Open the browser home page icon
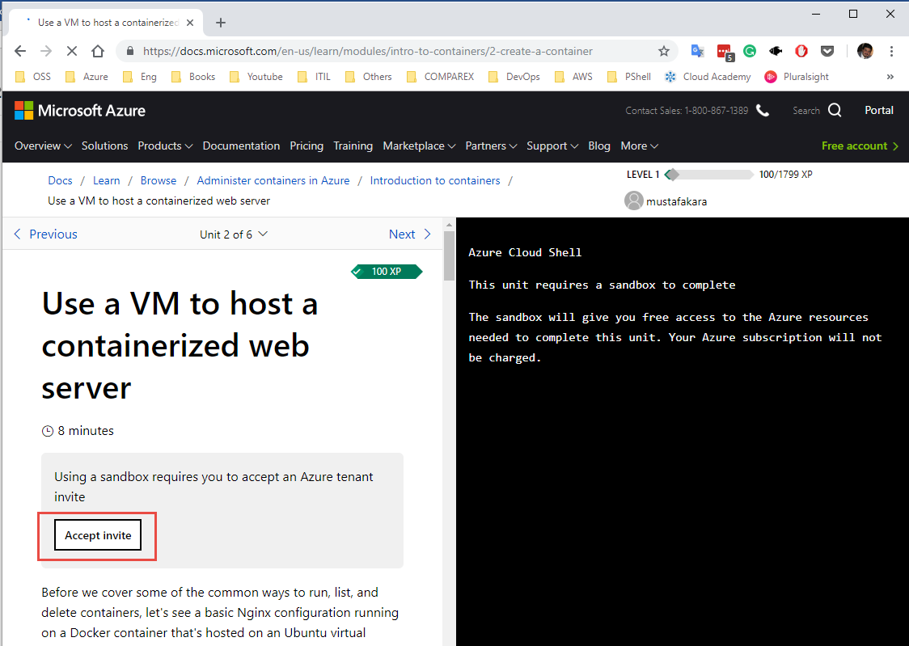The width and height of the screenshot is (909, 646). 97,51
